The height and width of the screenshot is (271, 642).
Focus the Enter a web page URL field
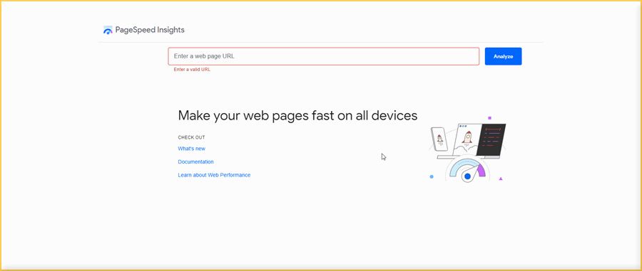coord(323,56)
